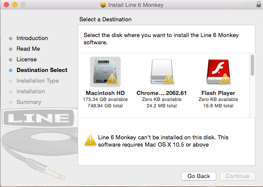
Task: Click the Chrome....2062.61 label
Action: (x=162, y=93)
